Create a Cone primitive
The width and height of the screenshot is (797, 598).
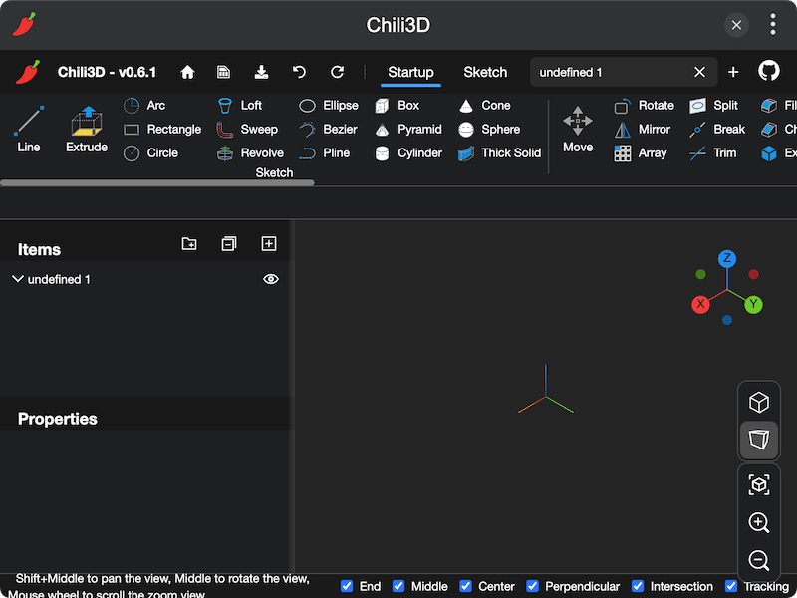[484, 106]
